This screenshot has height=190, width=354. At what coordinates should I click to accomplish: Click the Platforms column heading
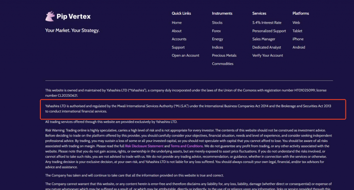coord(300,13)
